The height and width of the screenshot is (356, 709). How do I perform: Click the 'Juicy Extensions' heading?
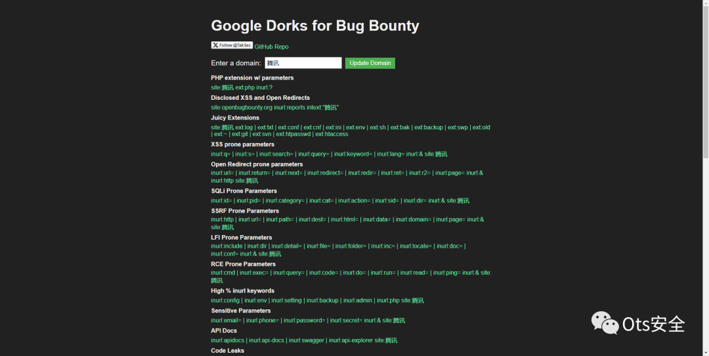point(235,118)
